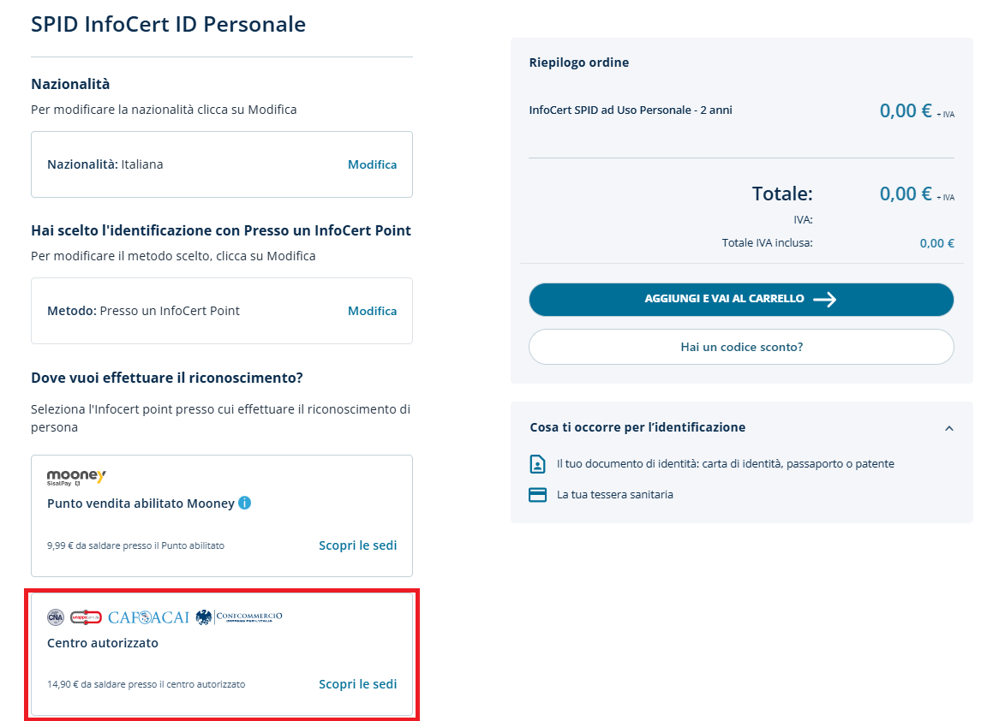Open 'Scopri le sedi' for Centro autorizzato
The width and height of the screenshot is (999, 721).
[x=357, y=684]
